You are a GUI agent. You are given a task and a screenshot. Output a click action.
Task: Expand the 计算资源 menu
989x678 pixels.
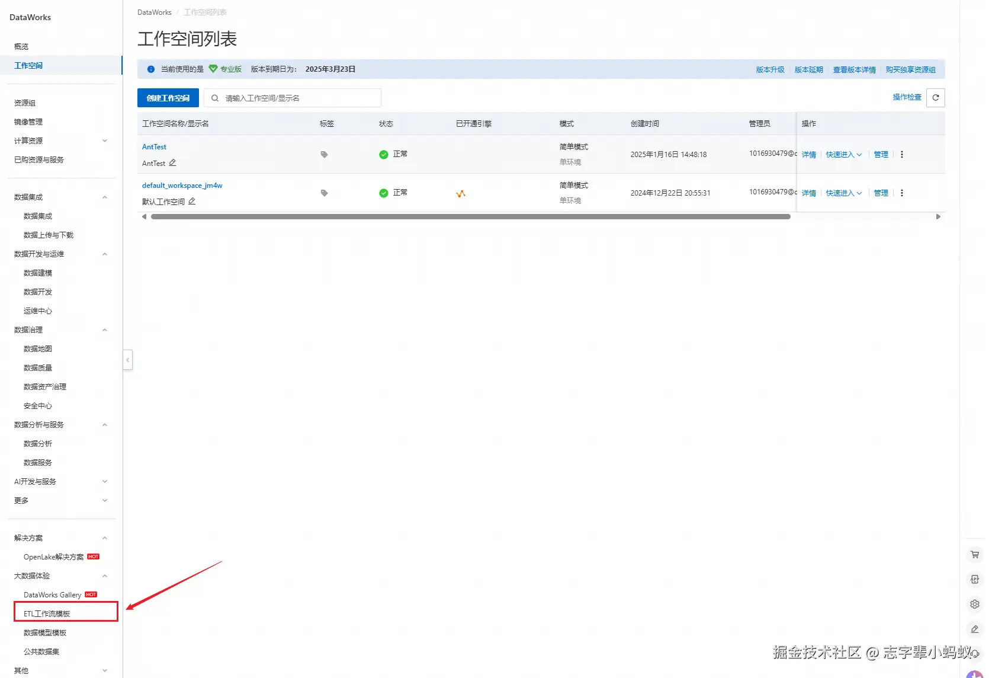105,140
